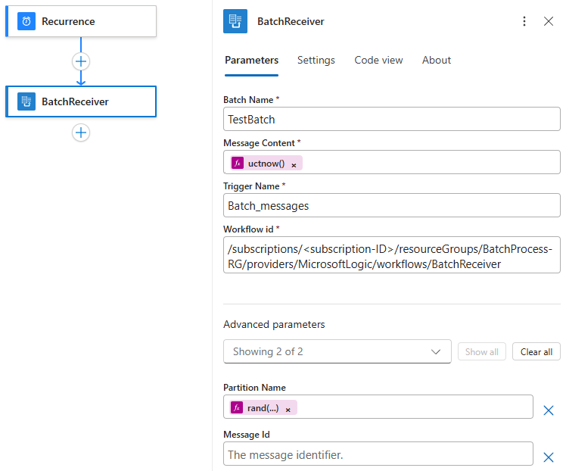Viewport: 566px width, 471px height.
Task: Click the rand(...) expression token
Action: 263,407
